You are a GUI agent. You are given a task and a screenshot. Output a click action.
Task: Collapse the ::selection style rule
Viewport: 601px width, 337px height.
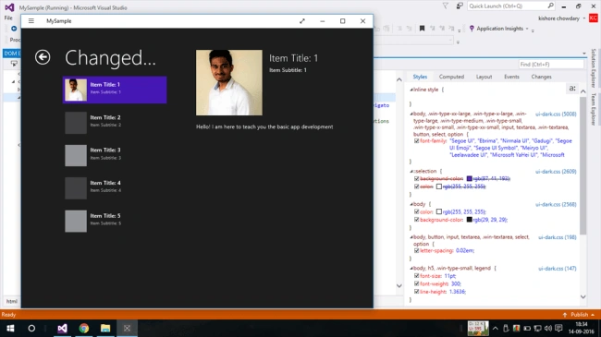click(x=411, y=171)
